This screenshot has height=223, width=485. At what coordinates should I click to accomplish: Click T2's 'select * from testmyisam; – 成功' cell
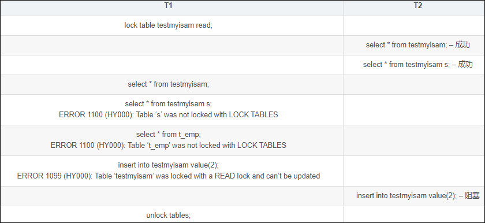[x=414, y=45]
